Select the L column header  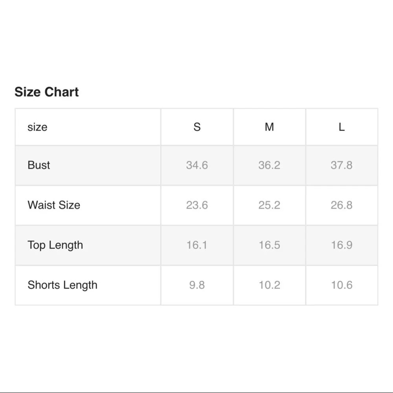coord(342,127)
